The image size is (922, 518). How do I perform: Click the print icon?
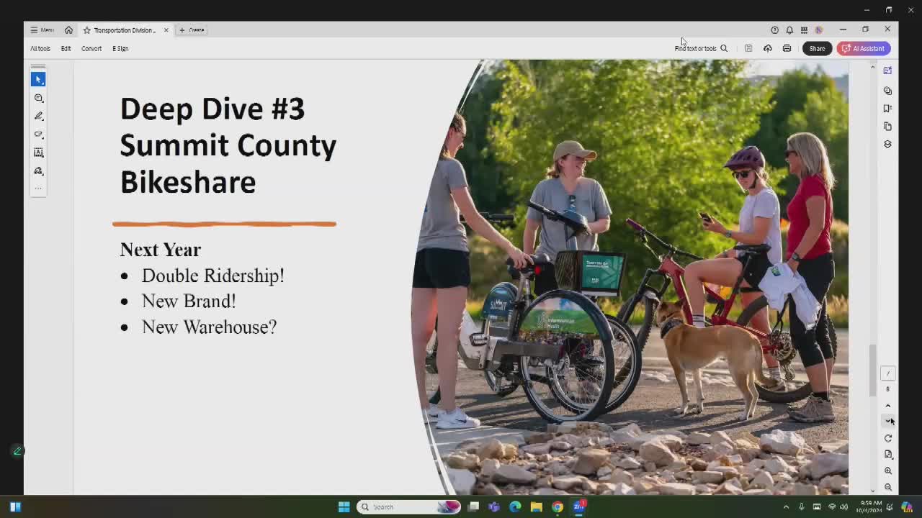tap(787, 48)
